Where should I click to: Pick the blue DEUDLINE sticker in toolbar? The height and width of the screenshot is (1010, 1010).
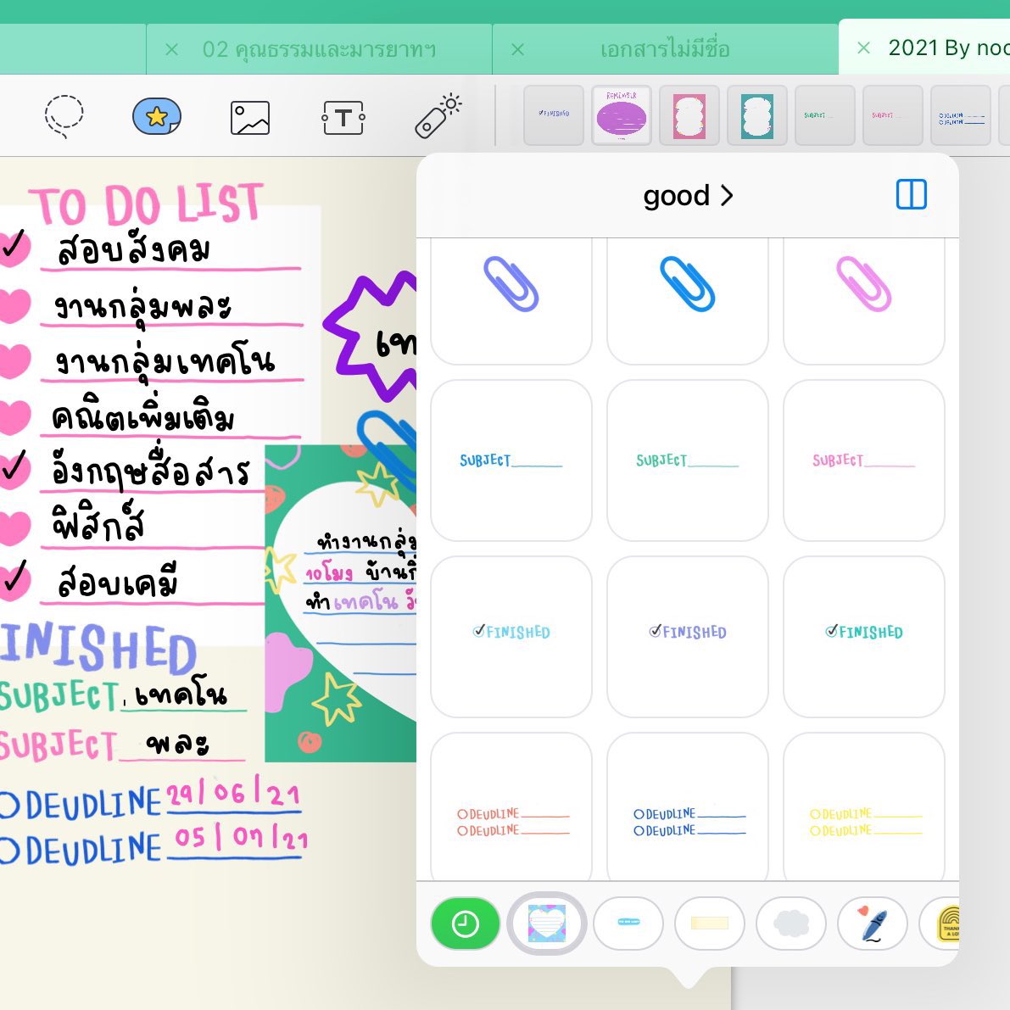pos(961,114)
